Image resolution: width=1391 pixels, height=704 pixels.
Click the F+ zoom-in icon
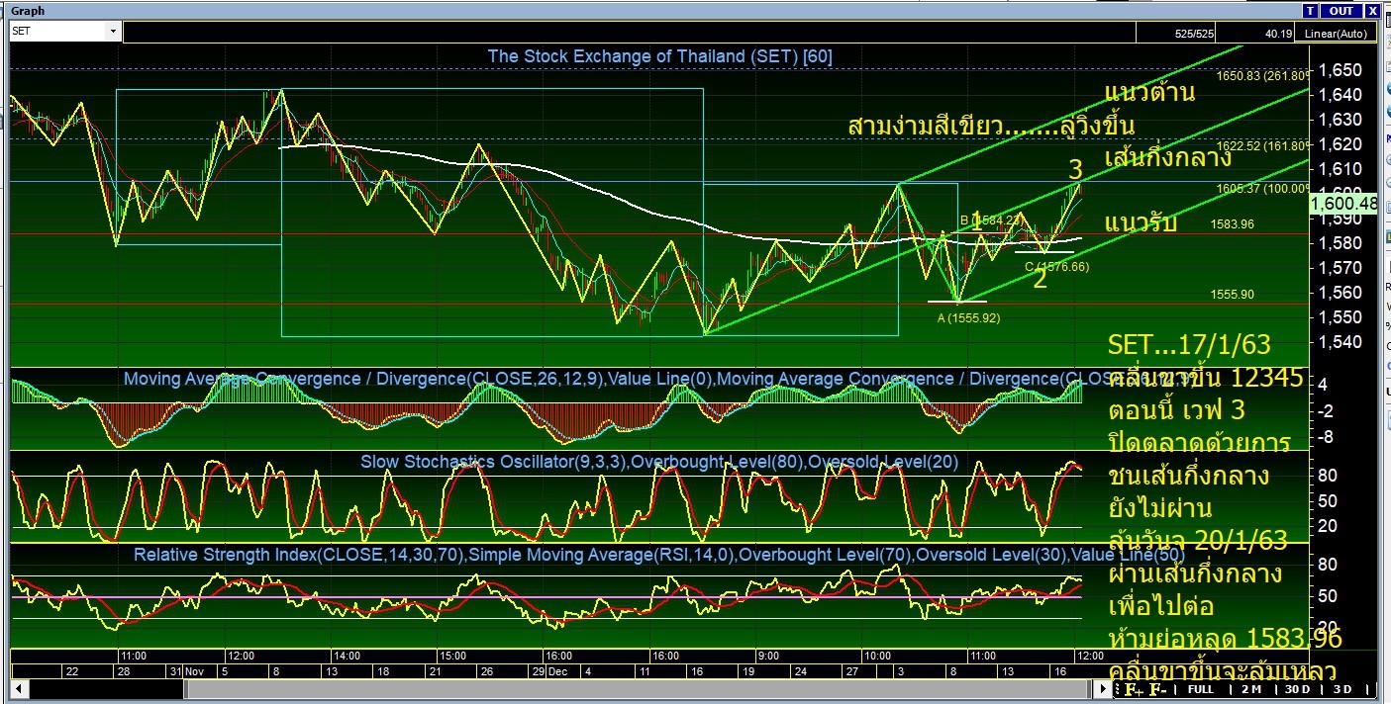coord(1132,689)
